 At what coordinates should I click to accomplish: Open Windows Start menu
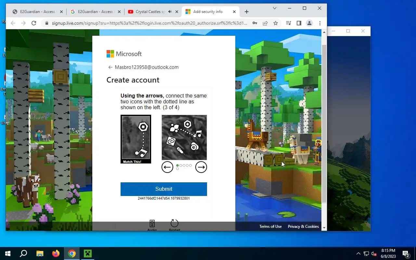pyautogui.click(x=8, y=253)
